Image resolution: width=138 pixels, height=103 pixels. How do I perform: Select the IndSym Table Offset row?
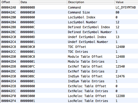coord(69,76)
